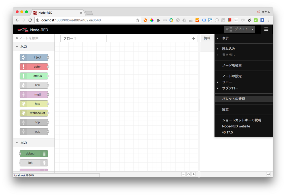Select the catch node in the palette
The image size is (286, 196).
click(x=34, y=67)
